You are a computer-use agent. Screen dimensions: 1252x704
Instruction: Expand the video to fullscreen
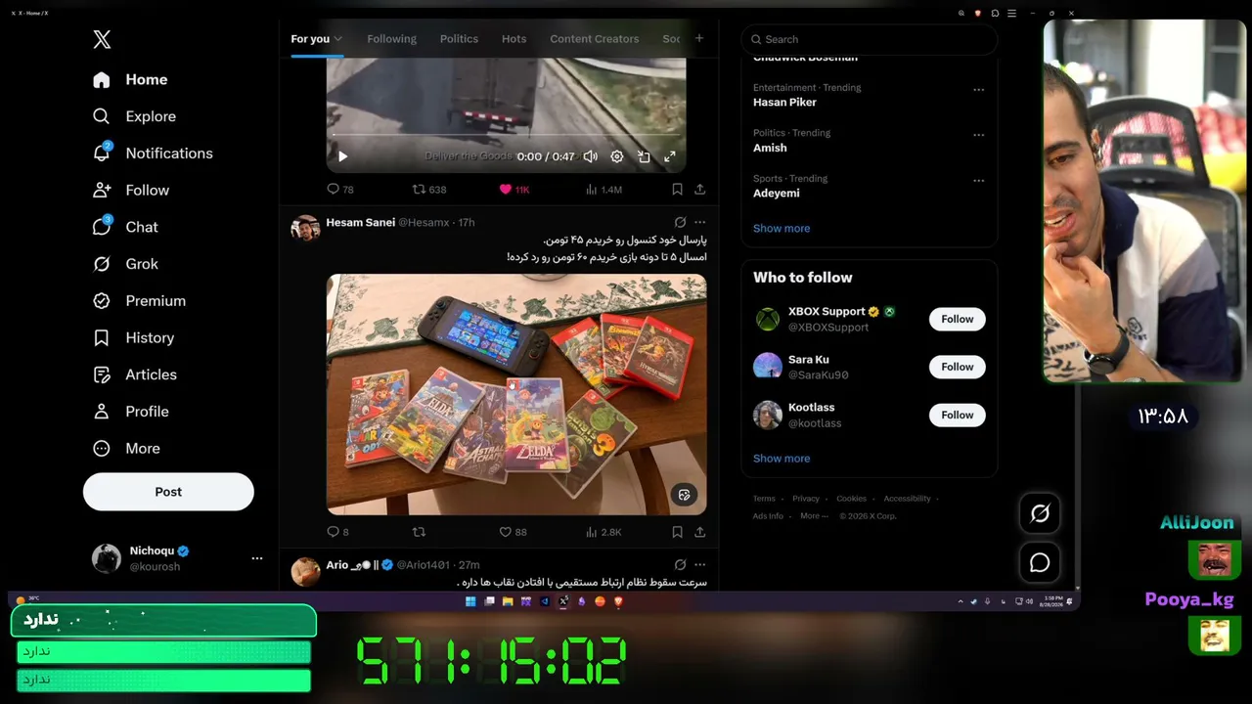(x=670, y=156)
